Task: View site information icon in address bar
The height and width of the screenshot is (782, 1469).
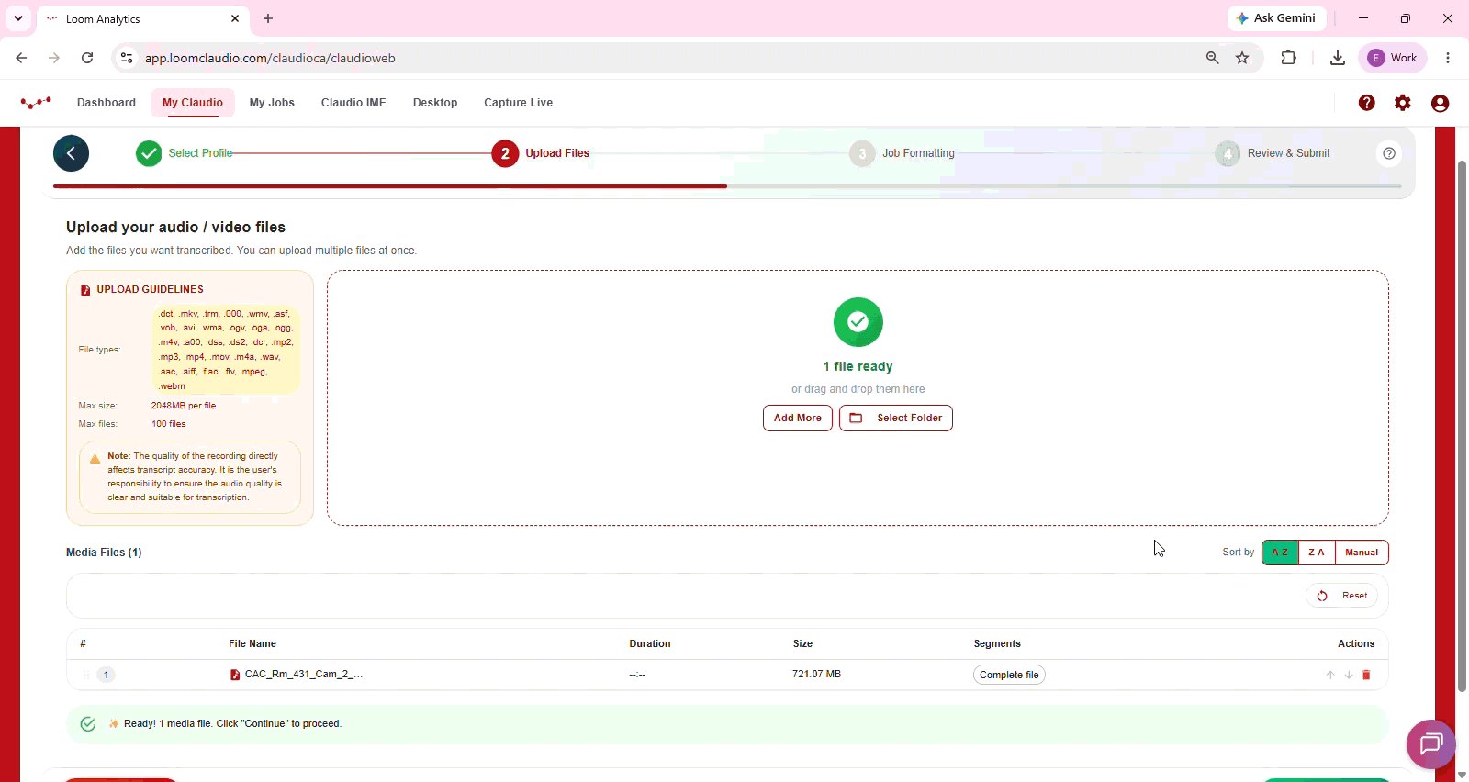Action: point(127,58)
